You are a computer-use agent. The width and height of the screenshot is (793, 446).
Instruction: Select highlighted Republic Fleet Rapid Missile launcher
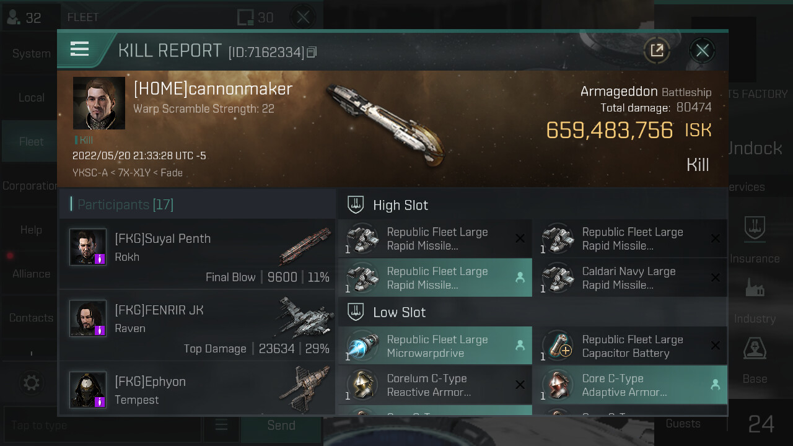pyautogui.click(x=436, y=278)
